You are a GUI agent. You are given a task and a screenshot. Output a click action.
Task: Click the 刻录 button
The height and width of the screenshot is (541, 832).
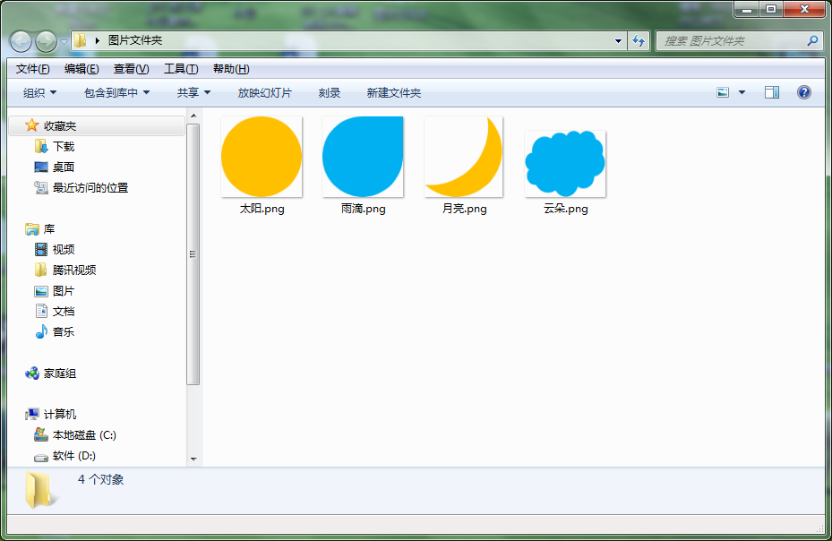[330, 93]
